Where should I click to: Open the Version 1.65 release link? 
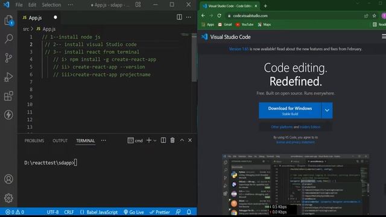point(239,49)
